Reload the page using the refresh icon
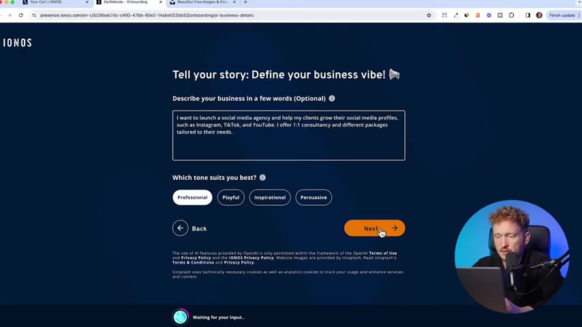Image resolution: width=582 pixels, height=327 pixels. coord(20,15)
